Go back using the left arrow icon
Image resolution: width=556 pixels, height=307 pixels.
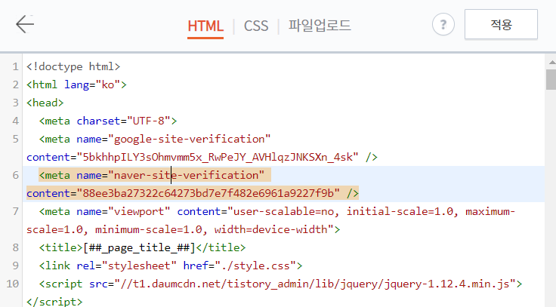(x=25, y=24)
